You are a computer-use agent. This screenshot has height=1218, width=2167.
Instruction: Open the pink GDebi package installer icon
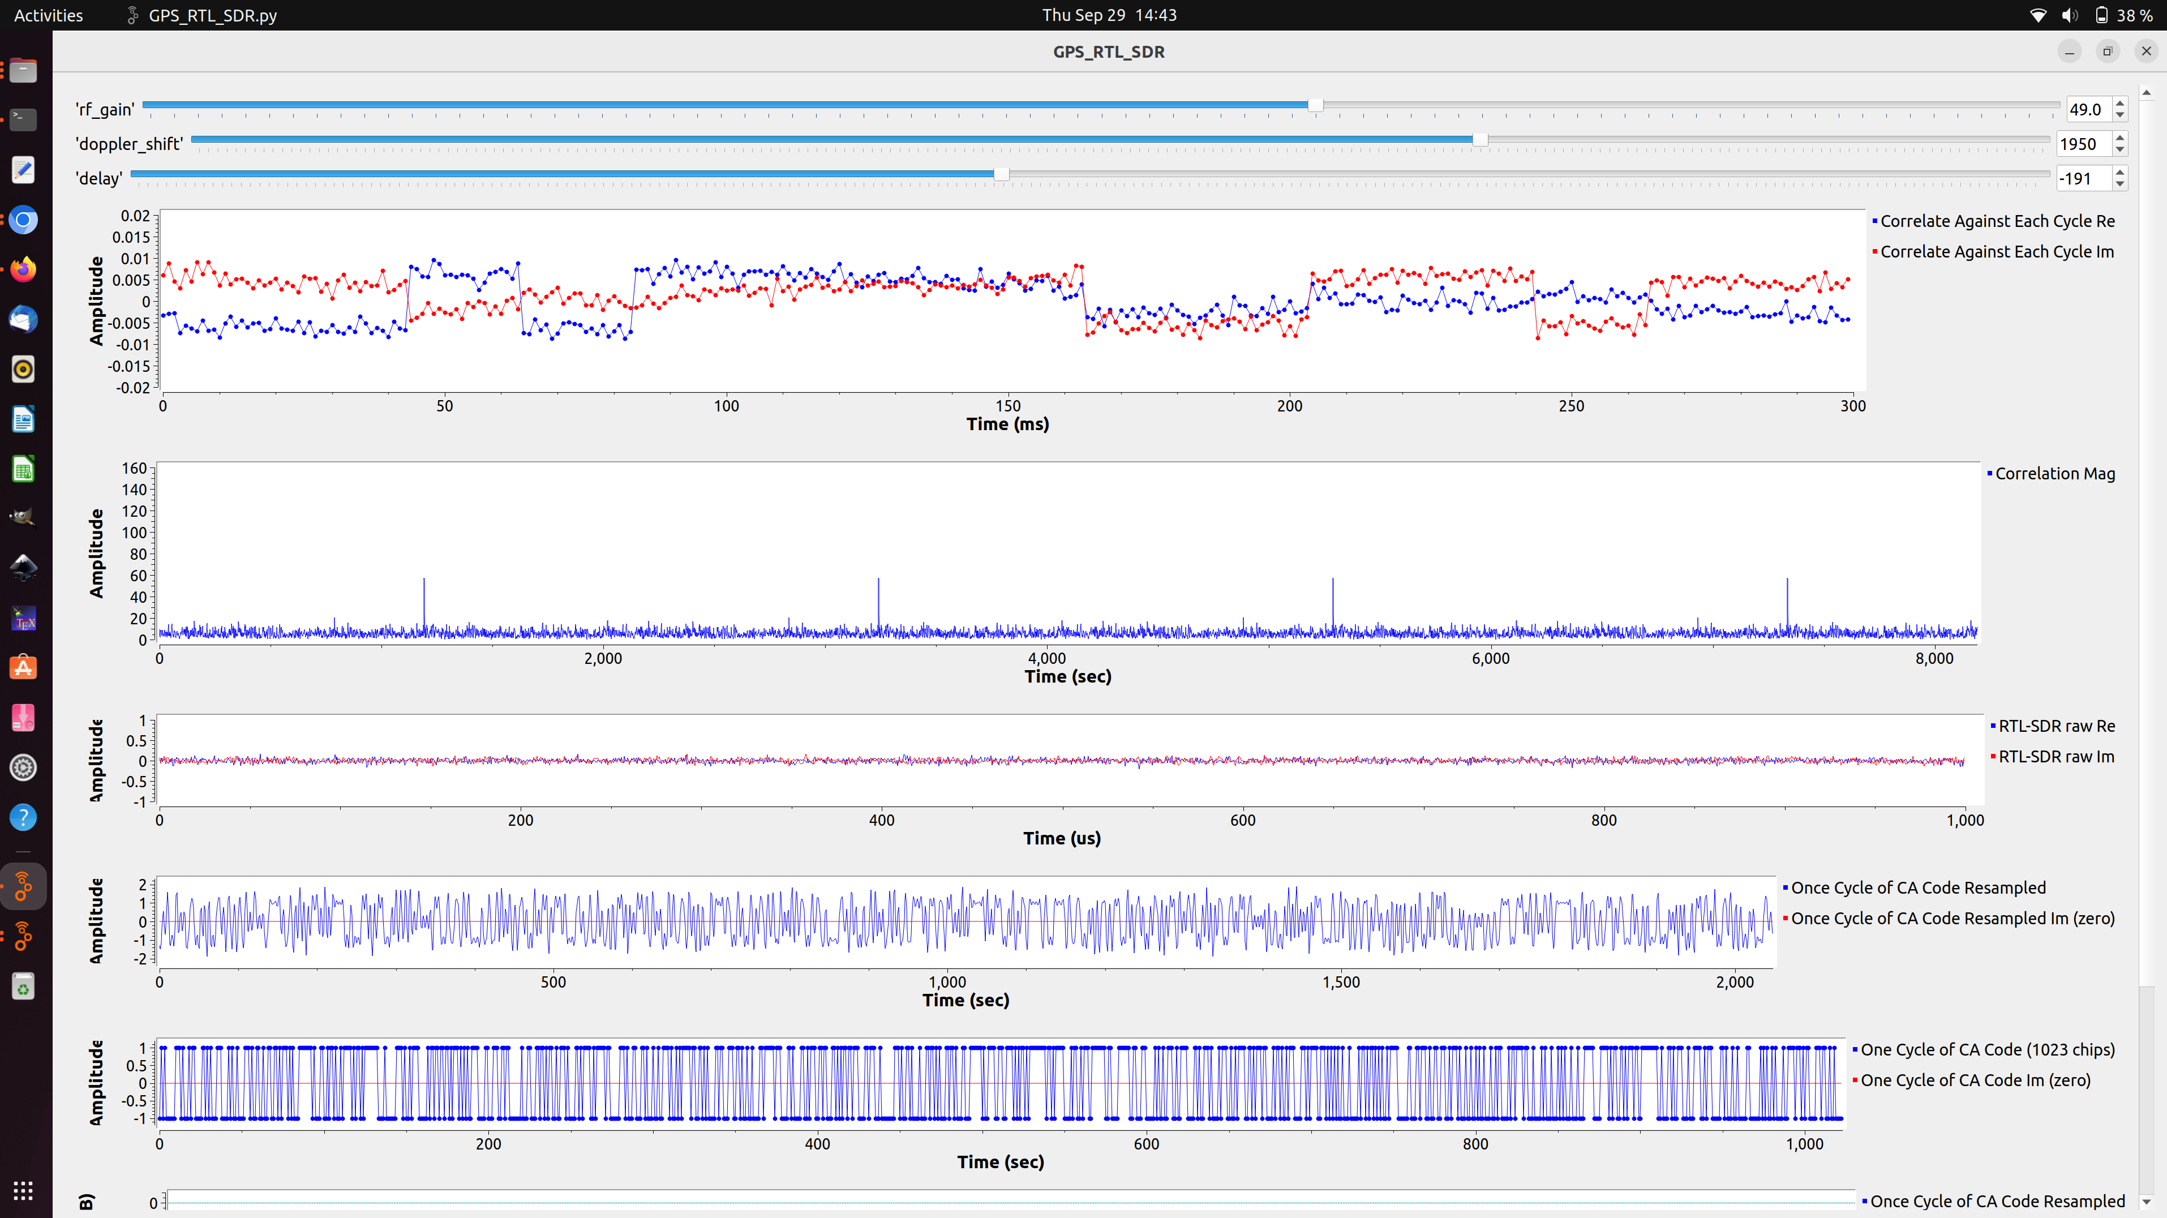click(24, 718)
